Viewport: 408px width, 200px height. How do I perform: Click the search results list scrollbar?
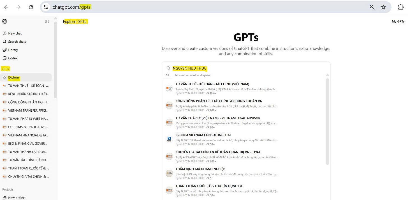tap(327, 121)
